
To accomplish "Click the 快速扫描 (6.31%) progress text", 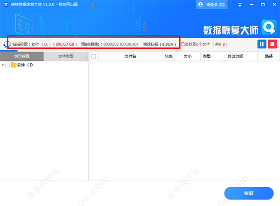I will pos(160,44).
